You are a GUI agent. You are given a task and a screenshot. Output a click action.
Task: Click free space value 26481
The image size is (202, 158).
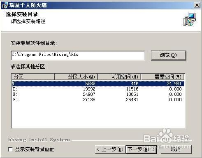[x=132, y=100]
